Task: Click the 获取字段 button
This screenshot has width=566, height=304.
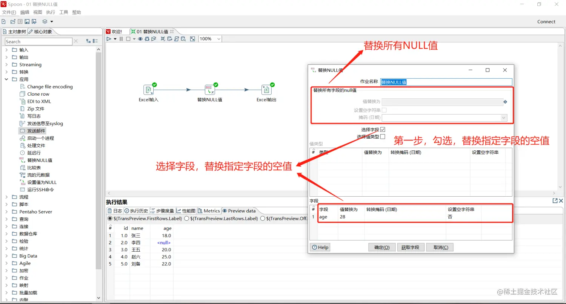Action: [410, 247]
